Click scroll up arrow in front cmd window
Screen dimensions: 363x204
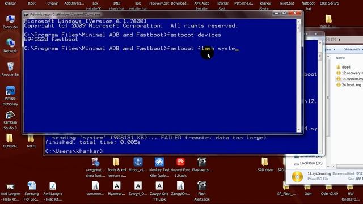(299, 22)
